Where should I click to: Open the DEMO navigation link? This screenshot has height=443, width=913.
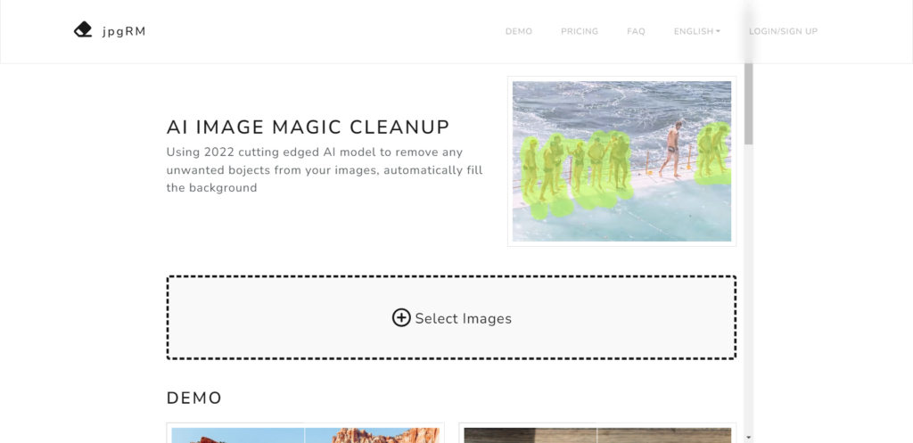pos(519,31)
